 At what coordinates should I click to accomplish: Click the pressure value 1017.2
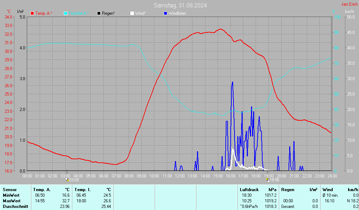coord(271,195)
